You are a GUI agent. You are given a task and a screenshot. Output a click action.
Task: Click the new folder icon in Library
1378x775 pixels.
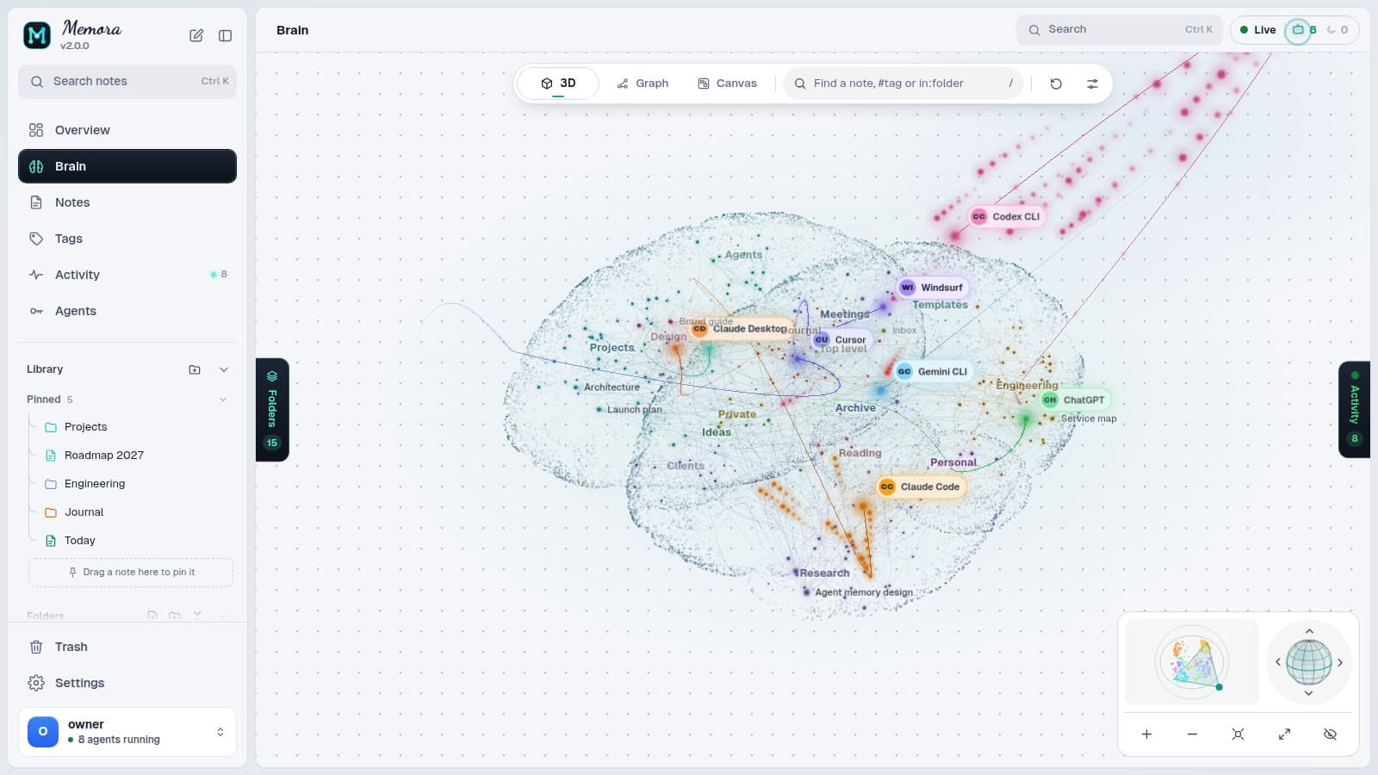(195, 369)
